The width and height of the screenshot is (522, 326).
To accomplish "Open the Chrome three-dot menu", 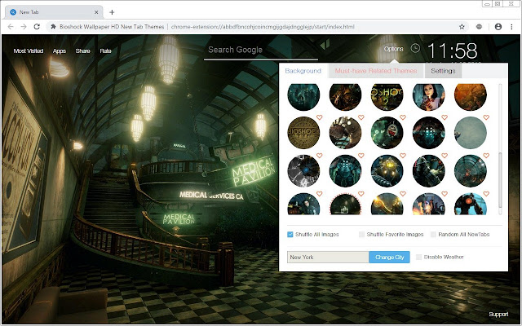I will [x=511, y=27].
